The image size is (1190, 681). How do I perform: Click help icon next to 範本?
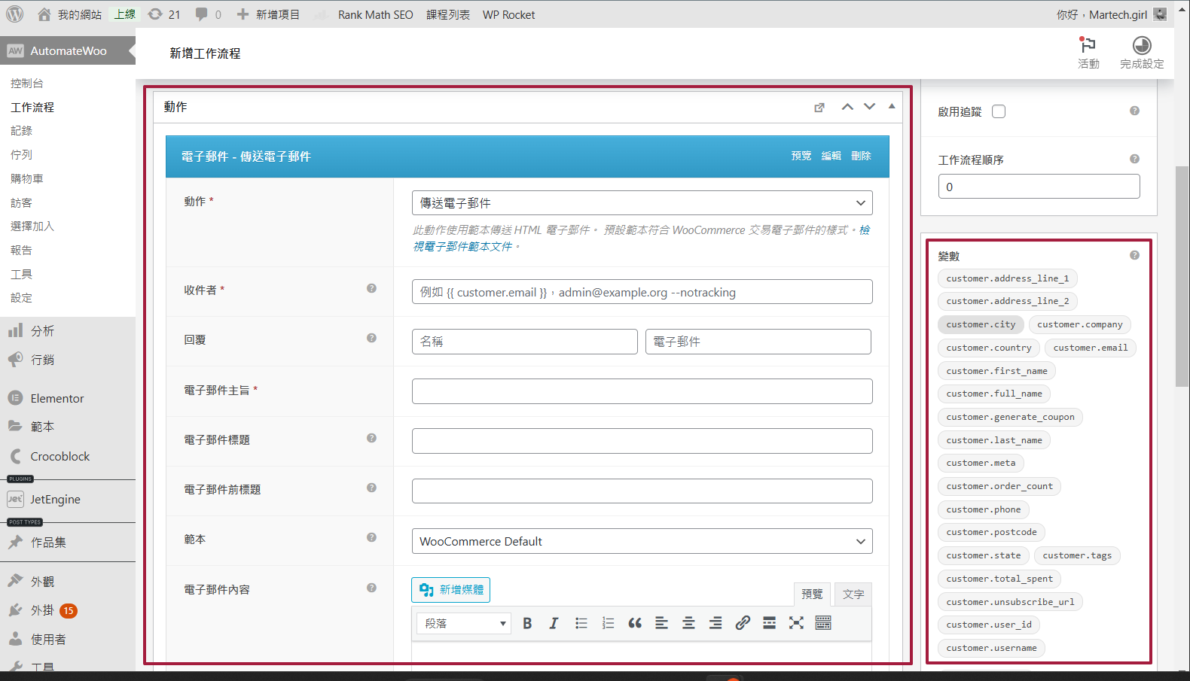[371, 537]
